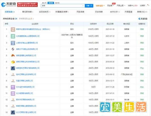Viewport: 151px width, 116px height.
Task: Open the logo of company row 4
Action: tap(13, 49)
